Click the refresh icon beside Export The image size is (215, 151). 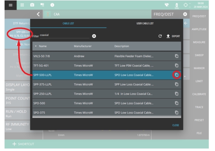[x=160, y=36]
